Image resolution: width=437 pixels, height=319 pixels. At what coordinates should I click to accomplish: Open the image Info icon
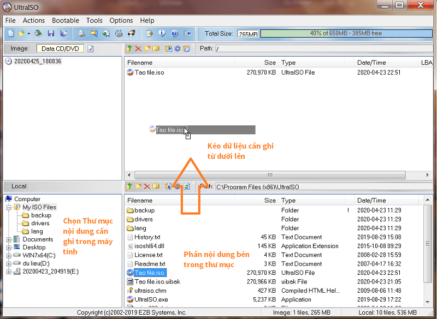pyautogui.click(x=162, y=34)
